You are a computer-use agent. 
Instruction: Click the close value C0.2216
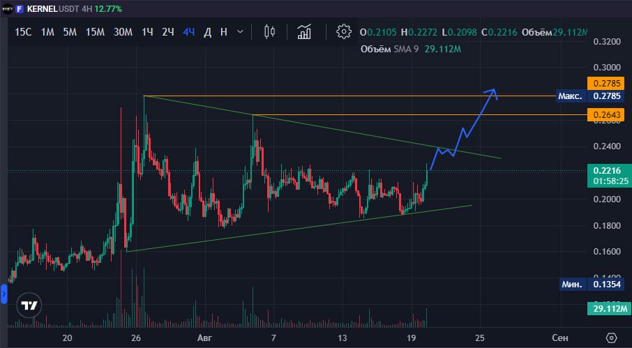(x=499, y=32)
